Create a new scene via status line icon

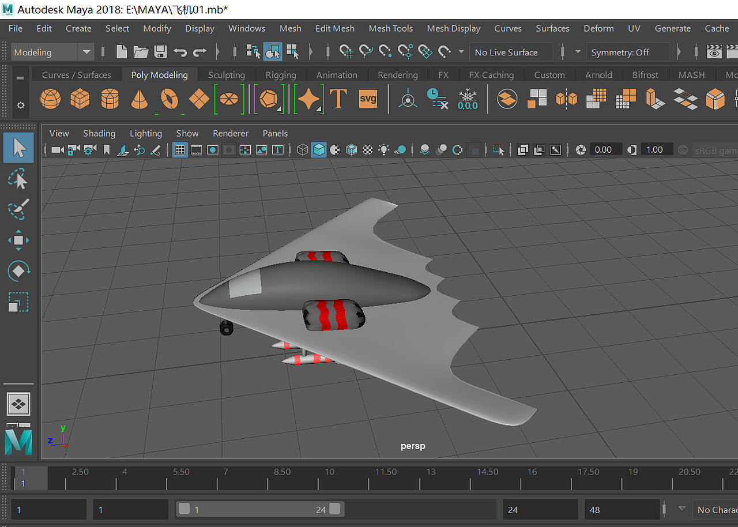[122, 52]
